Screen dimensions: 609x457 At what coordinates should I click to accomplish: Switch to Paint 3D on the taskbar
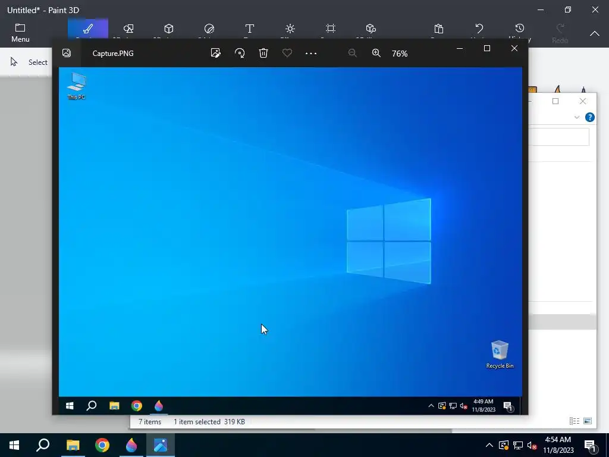point(131,445)
